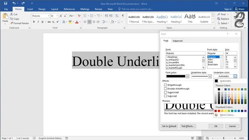This screenshot has height=140, width=249.
Task: Clear all formatting icon
Action: pos(79,16)
